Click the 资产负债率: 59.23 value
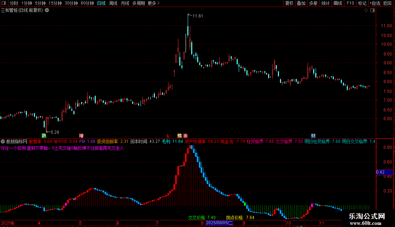 [202, 141]
